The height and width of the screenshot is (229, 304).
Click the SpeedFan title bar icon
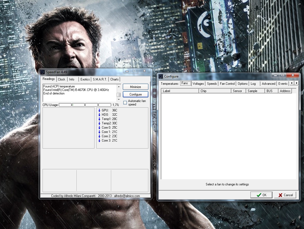click(43, 72)
